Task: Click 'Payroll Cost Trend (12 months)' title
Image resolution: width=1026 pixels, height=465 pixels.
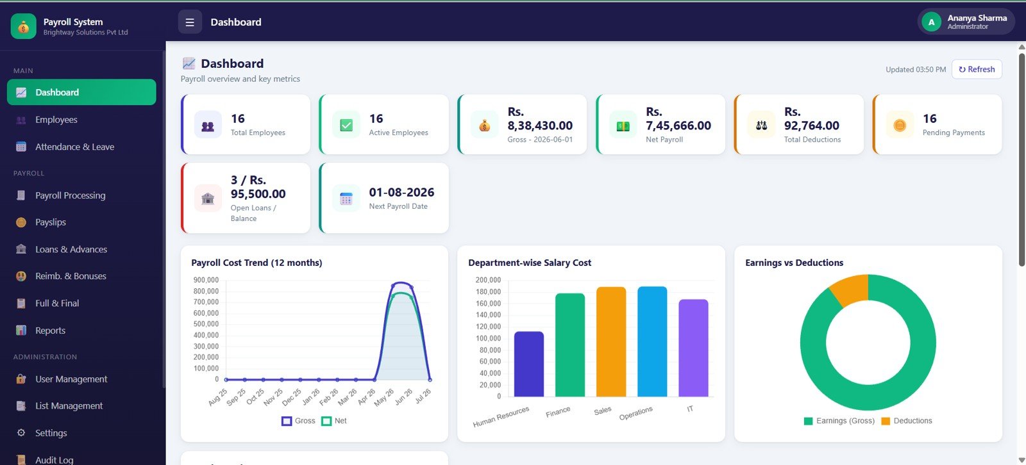Action: pos(256,263)
